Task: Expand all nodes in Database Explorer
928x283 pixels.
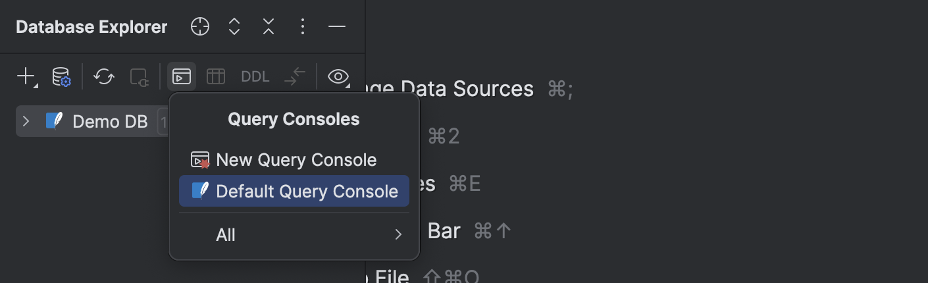Action: tap(234, 27)
